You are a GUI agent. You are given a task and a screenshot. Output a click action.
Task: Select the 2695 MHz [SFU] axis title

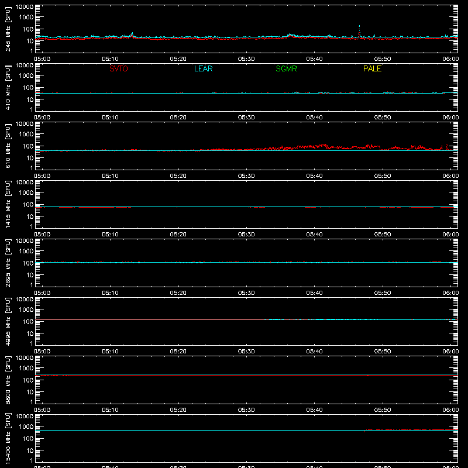coord(8,263)
